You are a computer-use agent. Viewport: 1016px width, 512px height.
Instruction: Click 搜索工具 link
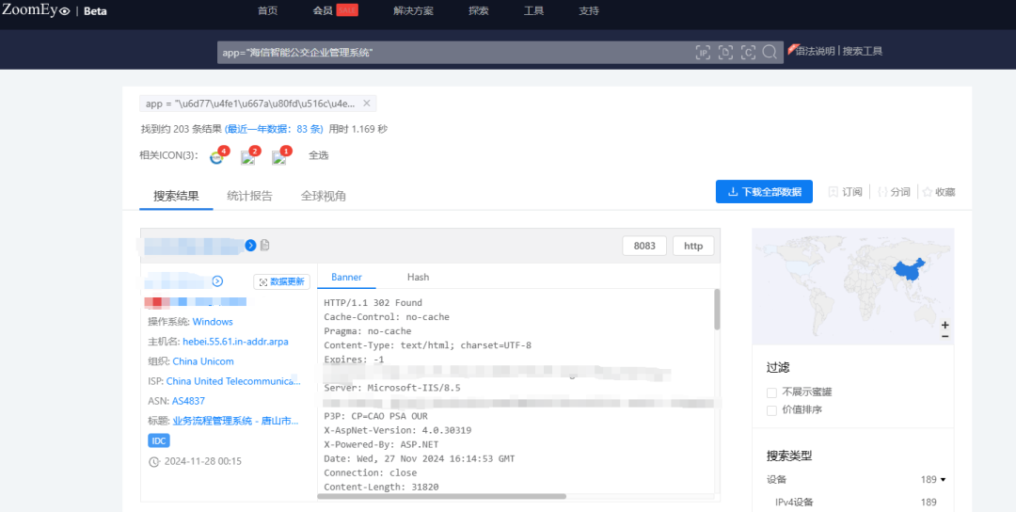tap(863, 51)
